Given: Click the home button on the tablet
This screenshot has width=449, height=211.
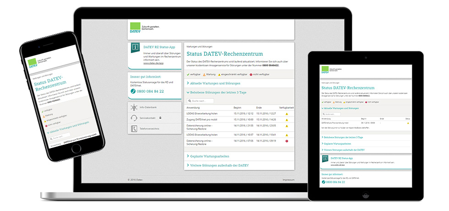Looking at the screenshot, I should pyautogui.click(x=366, y=195).
